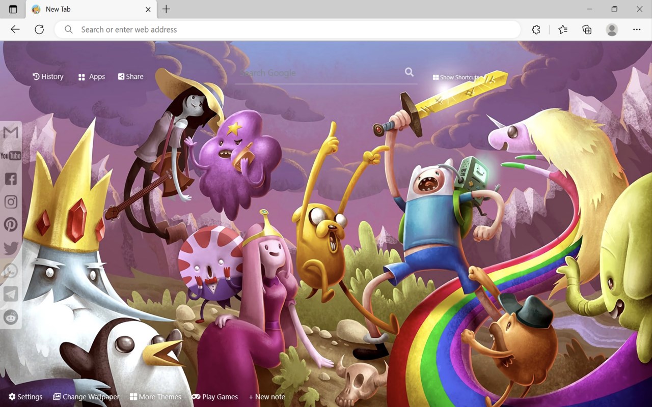Focus the browser address bar

coord(288,30)
